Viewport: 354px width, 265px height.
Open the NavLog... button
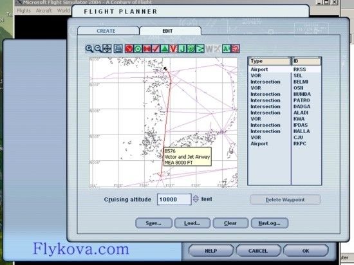(x=270, y=223)
